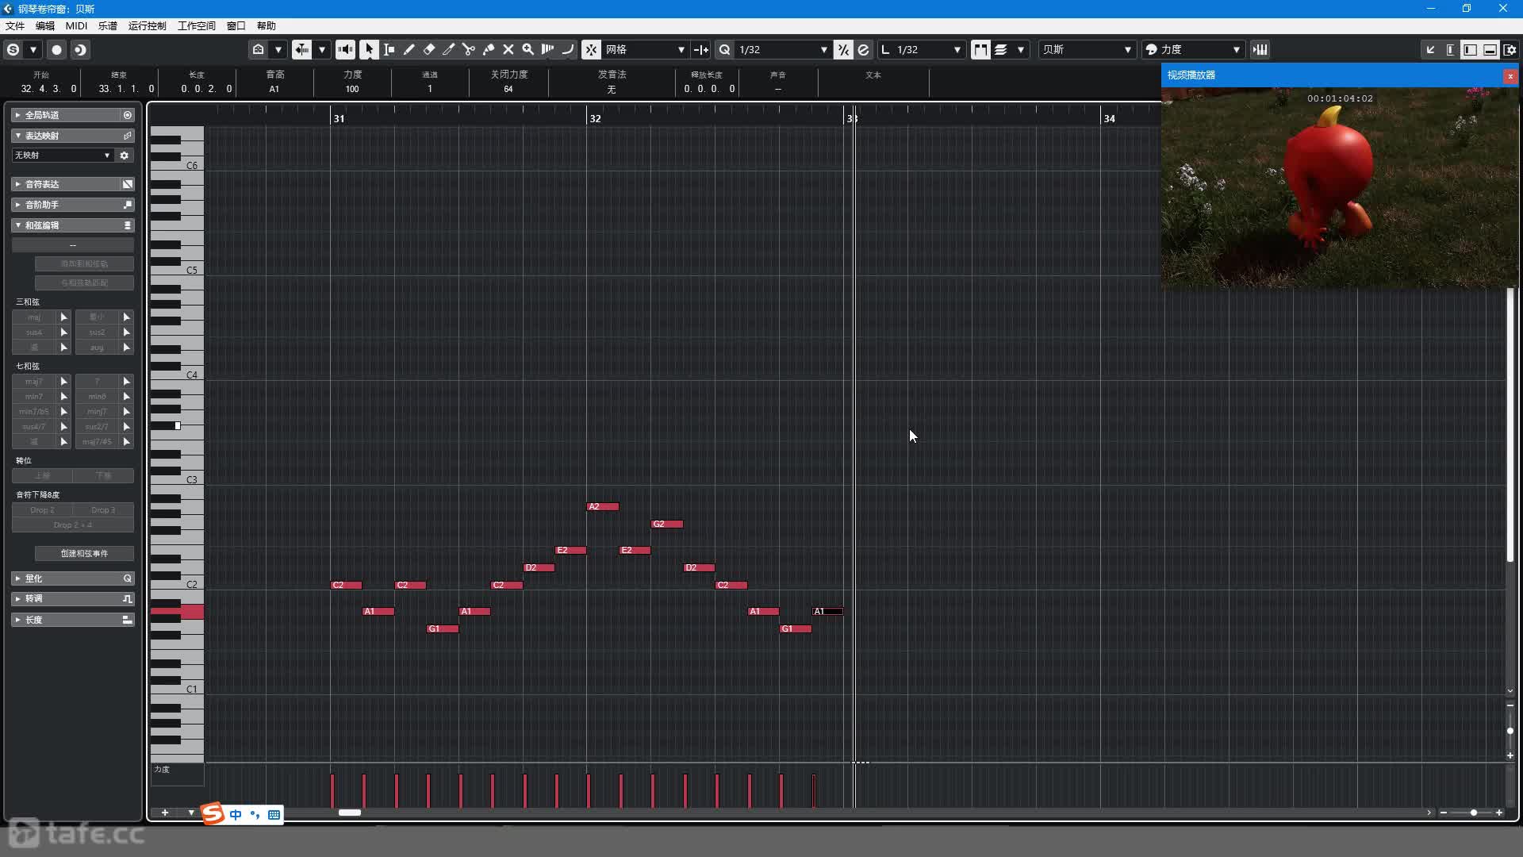Toggle the bottom controller lane visibility button
This screenshot has width=1523, height=857.
[1490, 49]
